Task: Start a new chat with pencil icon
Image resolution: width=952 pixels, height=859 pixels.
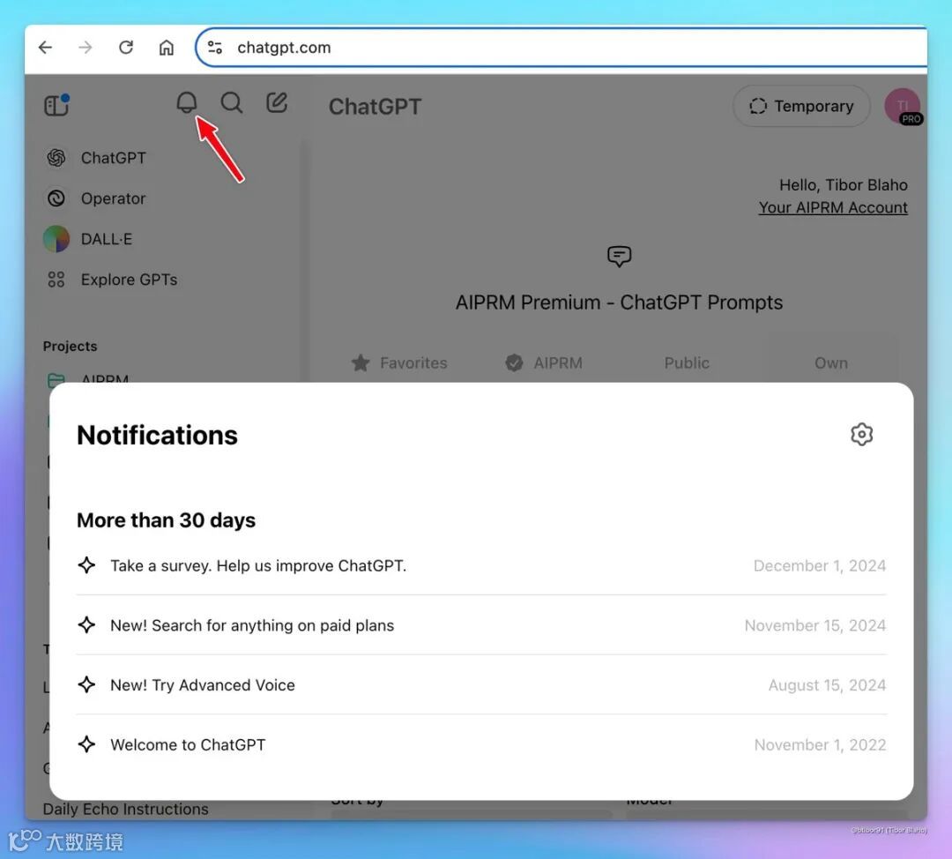Action: click(x=277, y=102)
